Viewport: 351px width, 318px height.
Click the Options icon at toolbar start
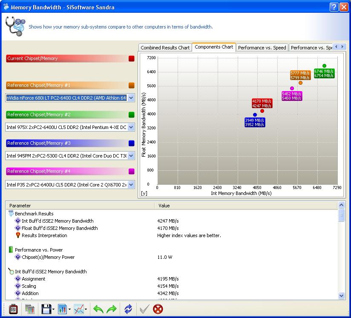[x=13, y=309]
